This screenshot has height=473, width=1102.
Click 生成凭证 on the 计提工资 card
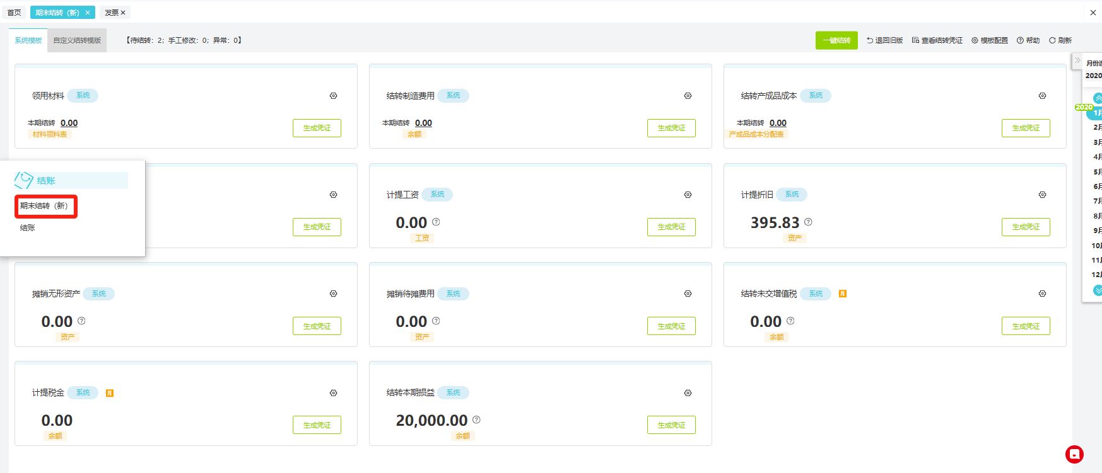tap(671, 227)
